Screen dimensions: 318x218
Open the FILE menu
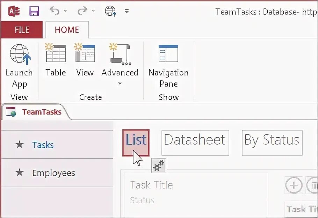(x=22, y=30)
